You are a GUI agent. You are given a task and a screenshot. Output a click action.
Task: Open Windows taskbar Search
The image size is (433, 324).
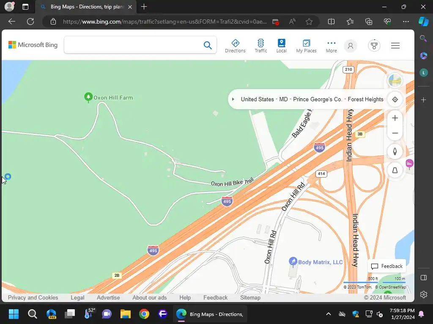tap(32, 314)
